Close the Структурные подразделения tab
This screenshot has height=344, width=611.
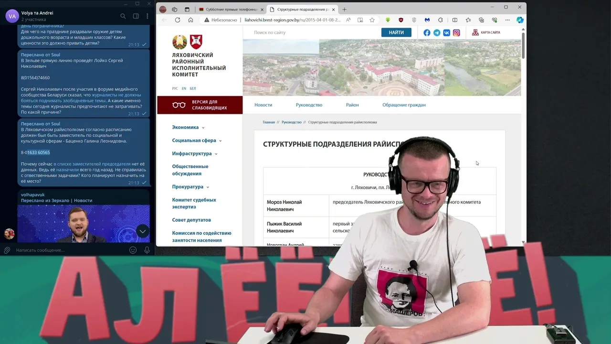tap(334, 9)
